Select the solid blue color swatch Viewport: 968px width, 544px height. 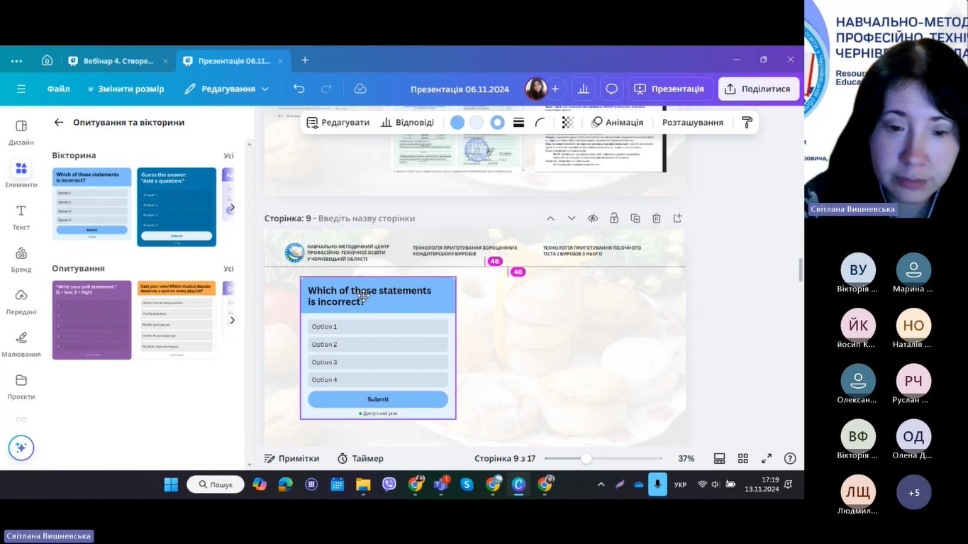457,123
